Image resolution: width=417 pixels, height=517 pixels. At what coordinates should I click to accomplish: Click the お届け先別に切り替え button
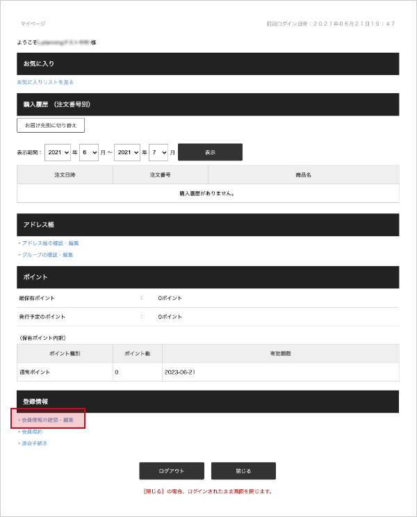tap(51, 126)
